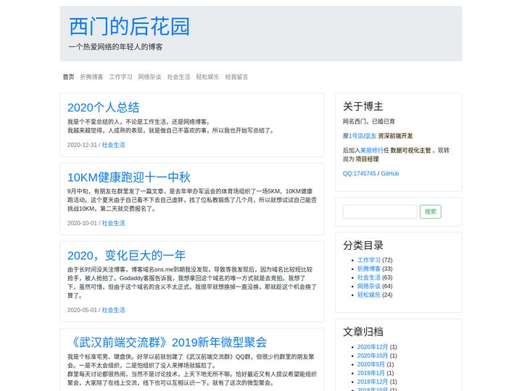The height and width of the screenshot is (391, 522).
Task: Open 网络杂谈 (64) category in sidebar
Action: tap(369, 286)
